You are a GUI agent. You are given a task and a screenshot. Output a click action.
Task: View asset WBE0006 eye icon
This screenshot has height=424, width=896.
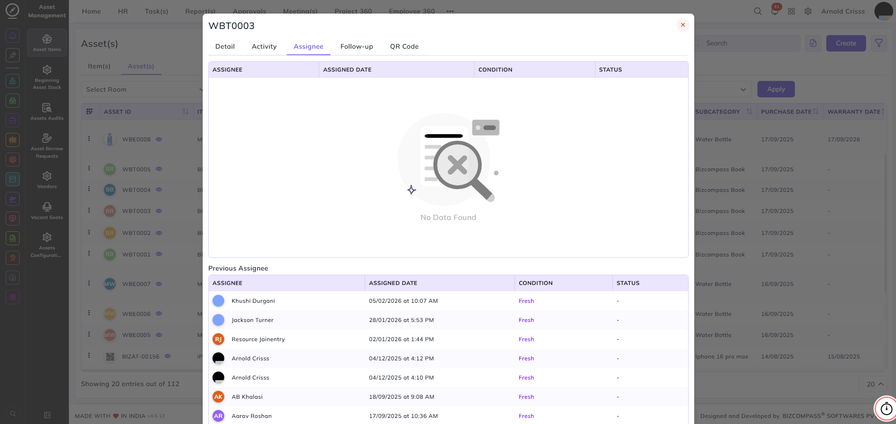point(159,314)
